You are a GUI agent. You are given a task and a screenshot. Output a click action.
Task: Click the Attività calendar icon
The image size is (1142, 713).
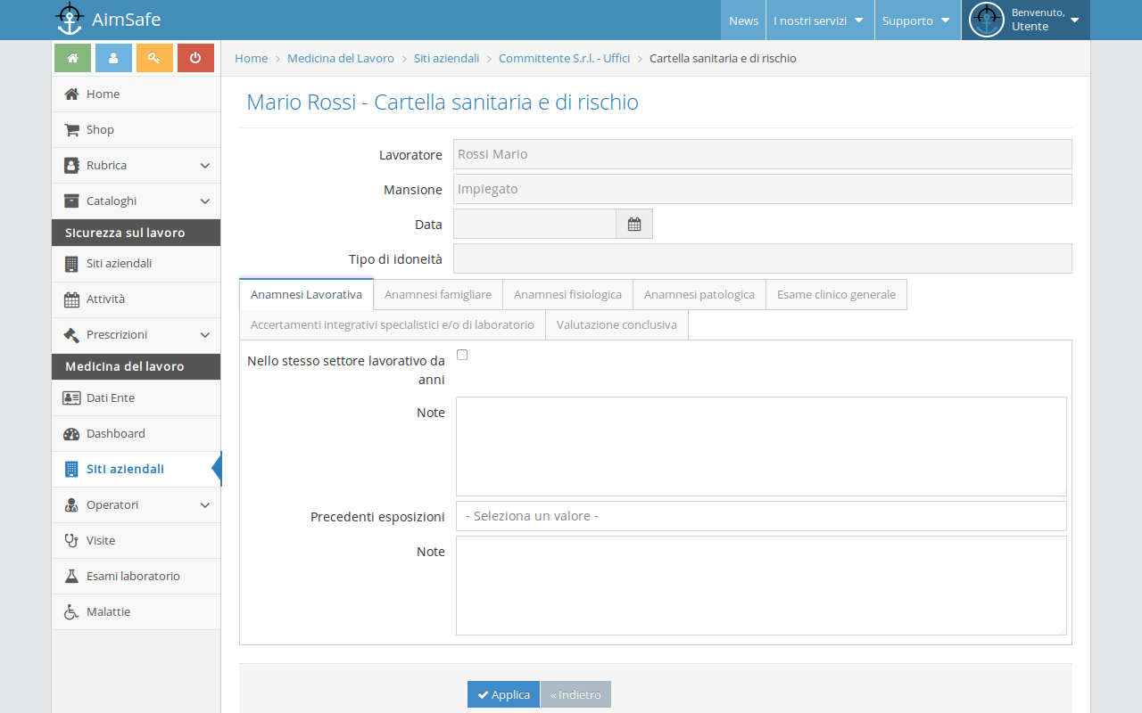[71, 299]
